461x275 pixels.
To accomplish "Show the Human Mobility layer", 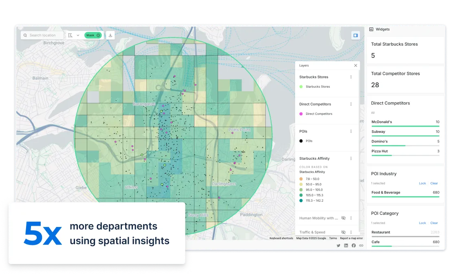I will [x=344, y=218].
